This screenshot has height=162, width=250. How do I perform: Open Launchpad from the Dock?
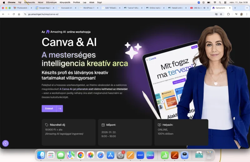pos(51,155)
